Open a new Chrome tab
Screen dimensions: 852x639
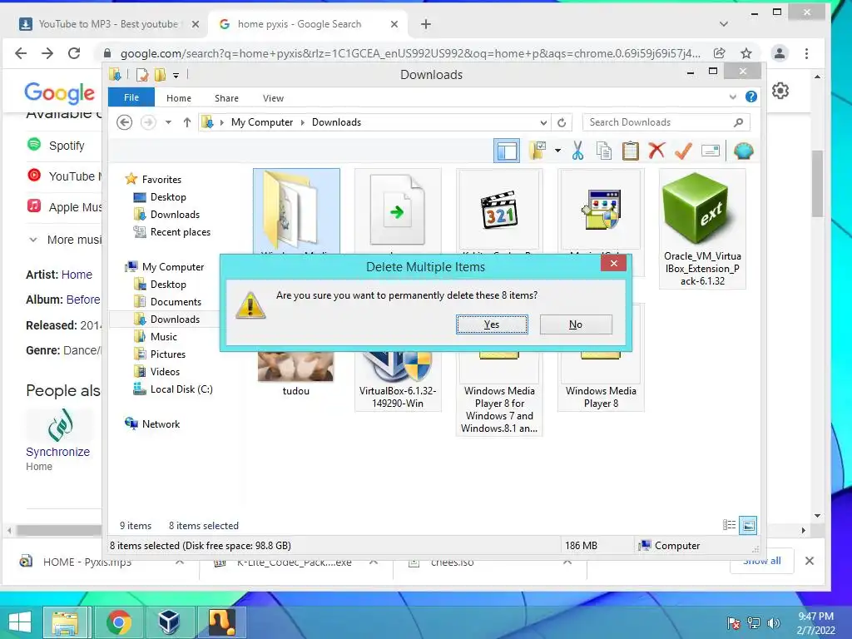pyautogui.click(x=426, y=24)
